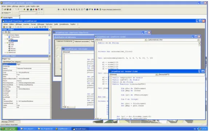The height and width of the screenshot is (132, 209).
Task: Open the (Général) dropdown in Module1 code window
Action: coord(156,75)
